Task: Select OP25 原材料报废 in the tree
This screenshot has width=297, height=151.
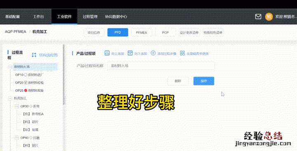Action: click(29, 91)
